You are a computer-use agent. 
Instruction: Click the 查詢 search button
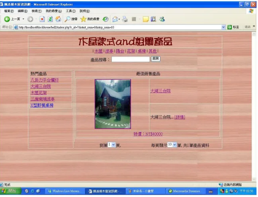coord(156,59)
